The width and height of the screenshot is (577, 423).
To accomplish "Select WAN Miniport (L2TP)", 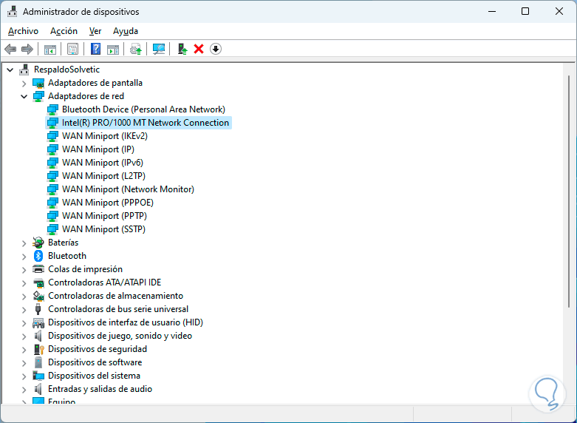I will (x=103, y=176).
